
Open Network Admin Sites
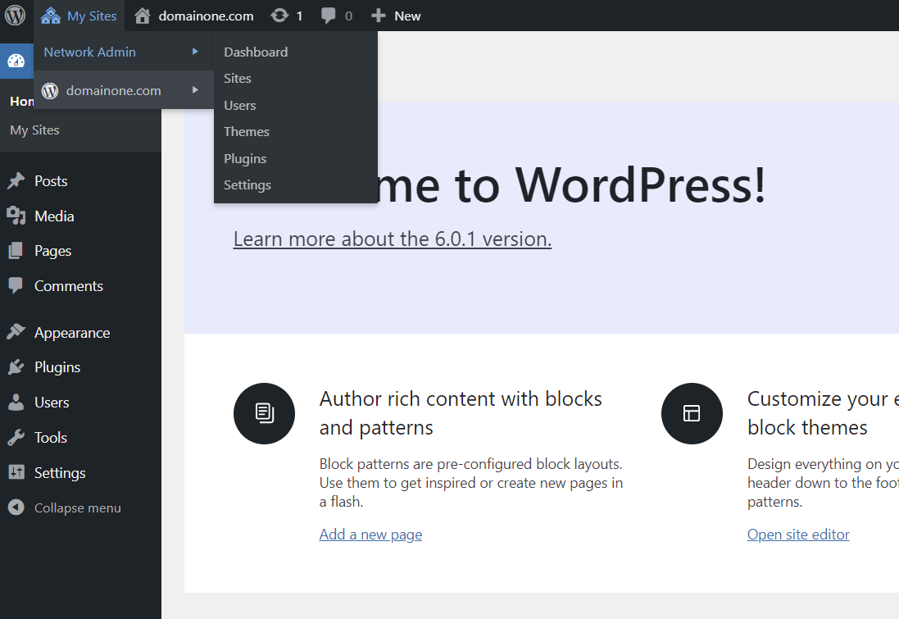point(238,78)
